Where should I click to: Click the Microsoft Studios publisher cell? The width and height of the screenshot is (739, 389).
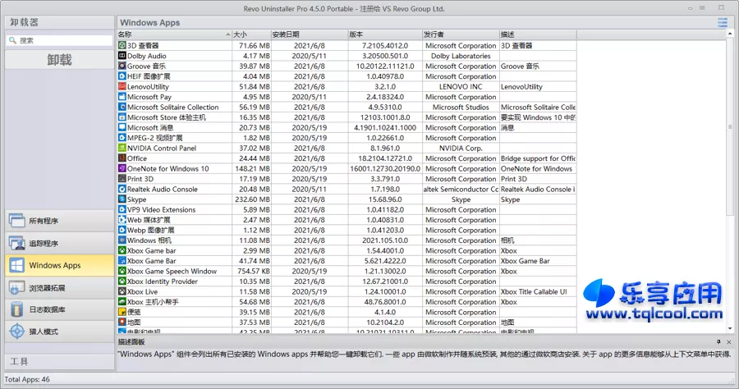(x=461, y=107)
